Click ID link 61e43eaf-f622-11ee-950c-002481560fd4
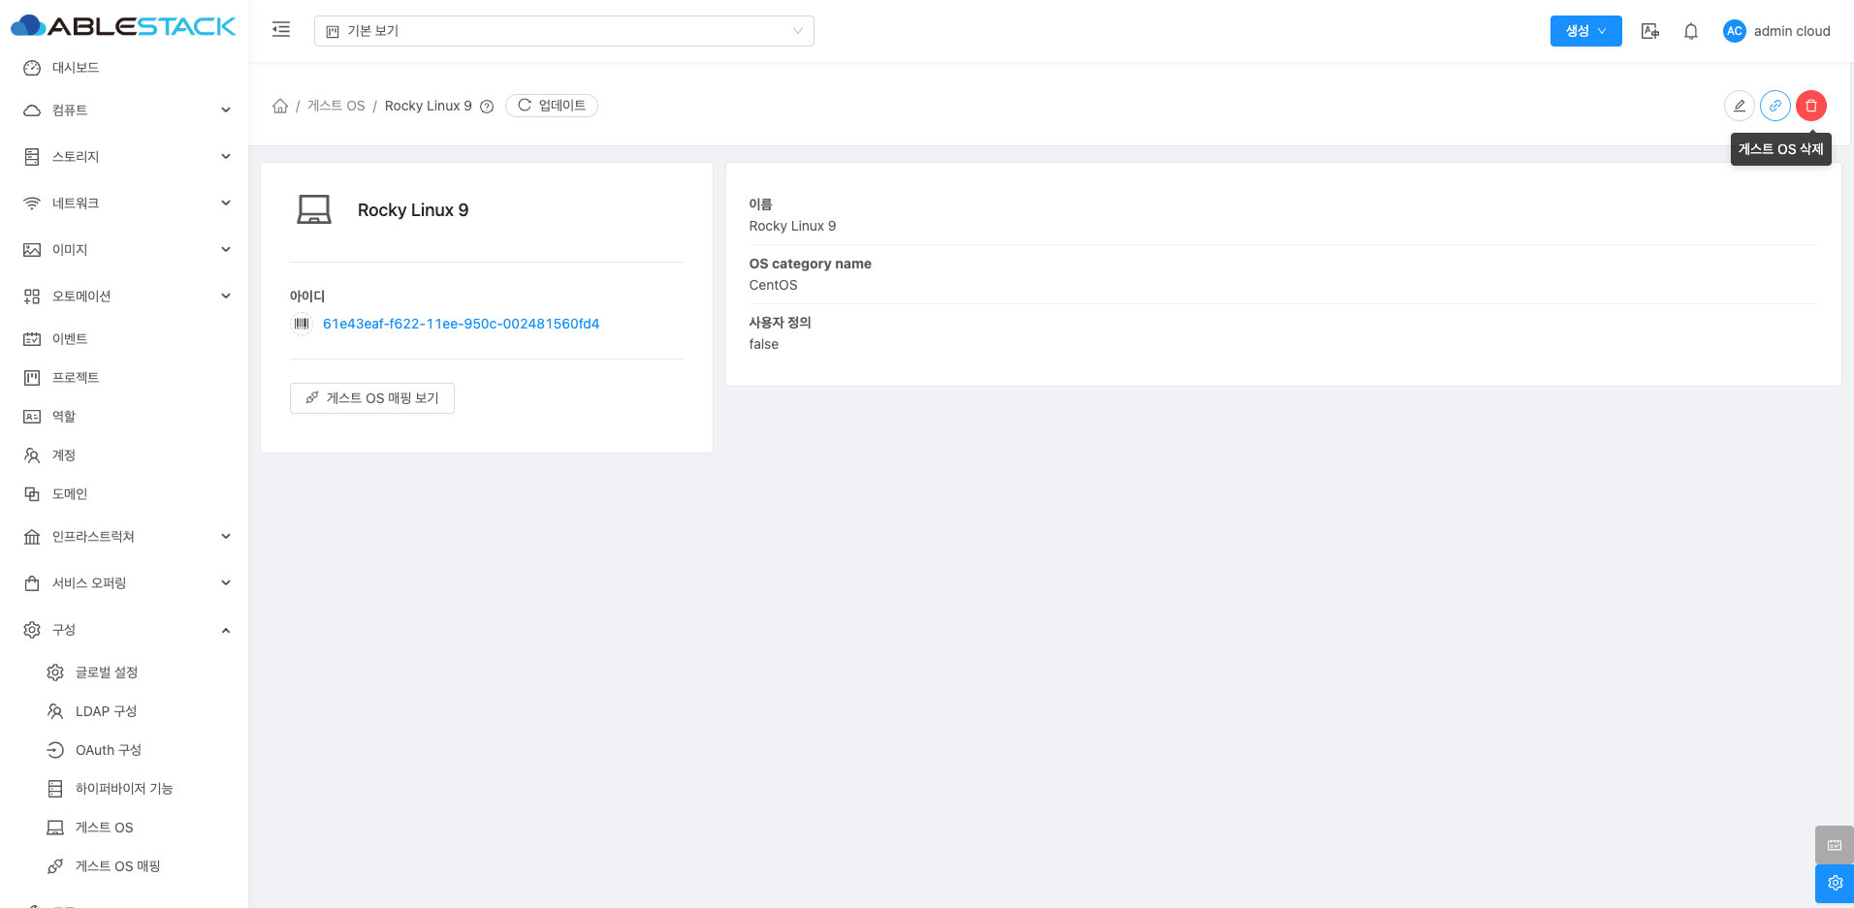1854x908 pixels. pos(462,324)
